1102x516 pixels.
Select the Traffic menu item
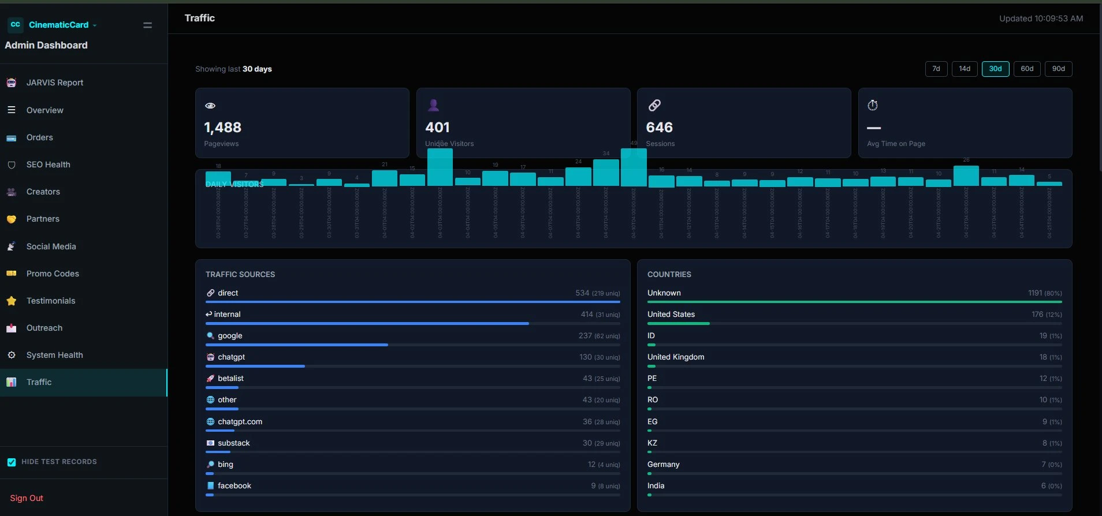tap(84, 382)
